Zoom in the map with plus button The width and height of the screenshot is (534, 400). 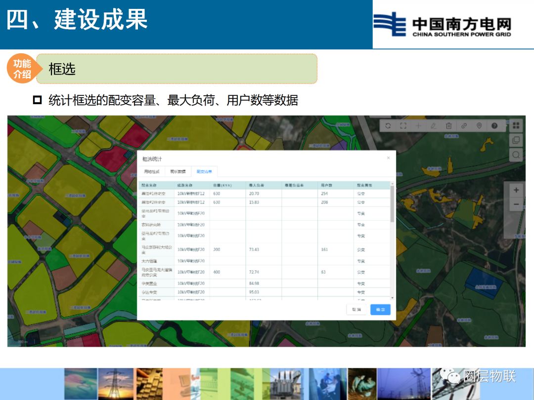click(x=516, y=190)
